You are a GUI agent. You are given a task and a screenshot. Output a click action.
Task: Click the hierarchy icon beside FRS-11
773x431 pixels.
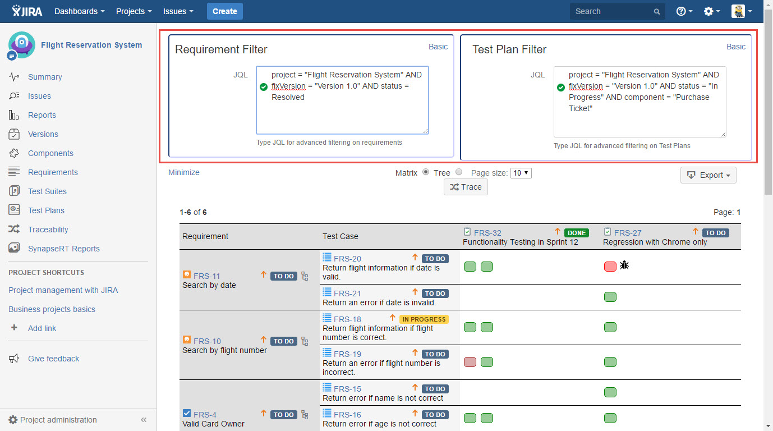[x=305, y=276]
